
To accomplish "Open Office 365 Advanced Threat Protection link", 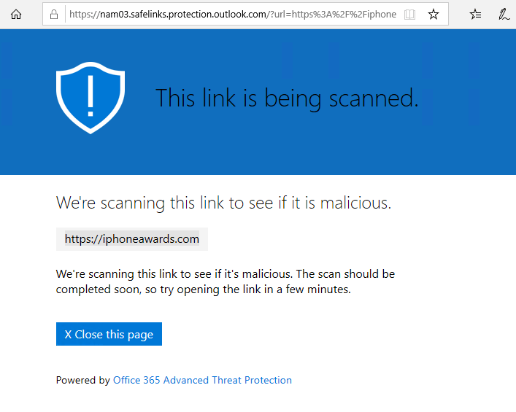I will coord(202,380).
